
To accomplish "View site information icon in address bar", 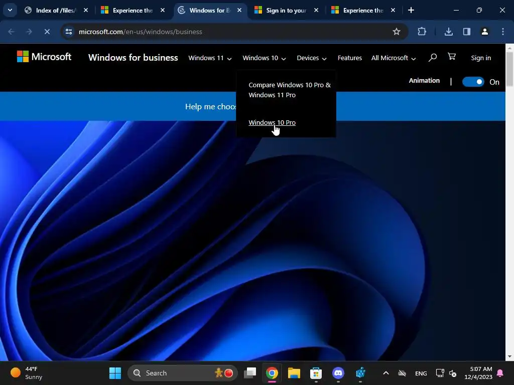I will [68, 32].
